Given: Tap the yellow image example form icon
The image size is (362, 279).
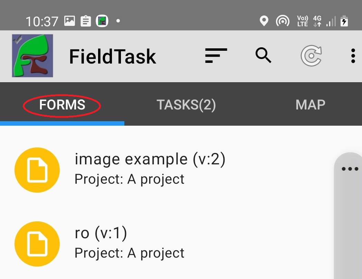Looking at the screenshot, I should (37, 170).
